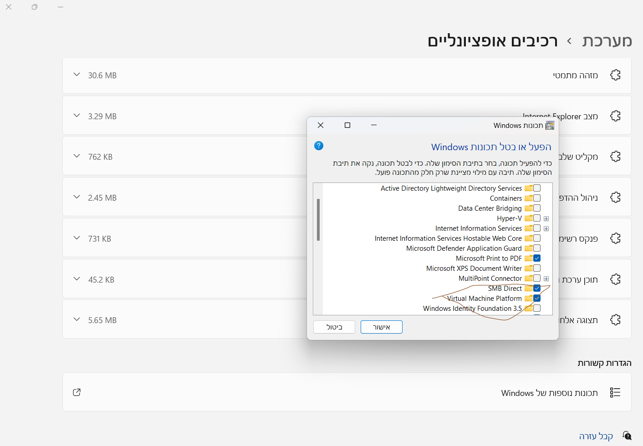Expand the Hyper-V tree node
Image resolution: width=643 pixels, height=446 pixels.
tap(546, 218)
